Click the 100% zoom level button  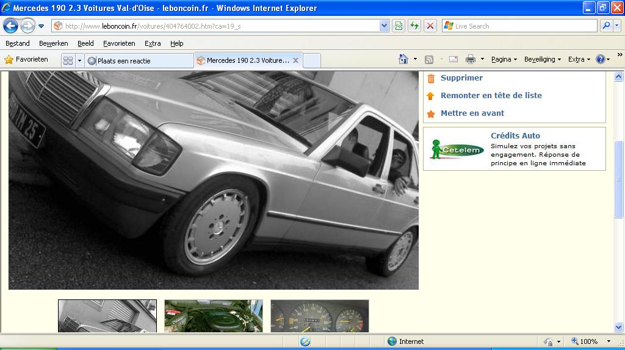pos(584,341)
